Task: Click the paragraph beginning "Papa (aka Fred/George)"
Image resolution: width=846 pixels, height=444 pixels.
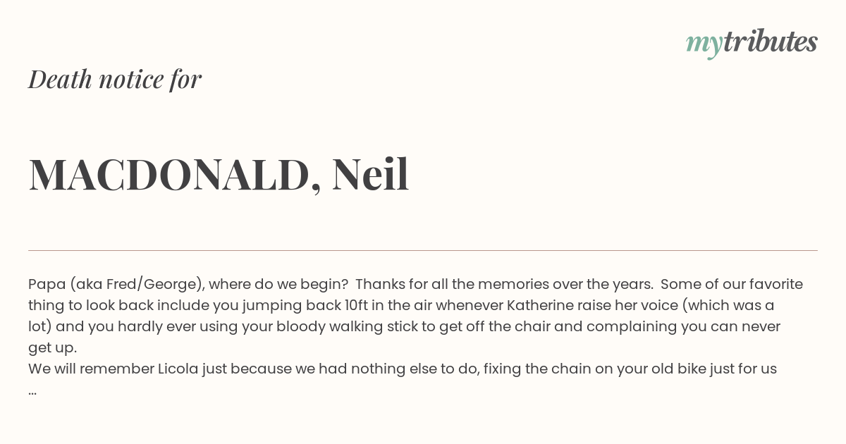Action: click(416, 316)
